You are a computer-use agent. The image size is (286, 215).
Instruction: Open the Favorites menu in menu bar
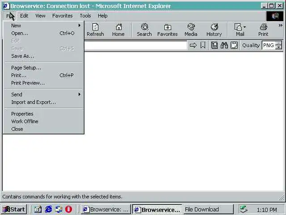pyautogui.click(x=63, y=16)
